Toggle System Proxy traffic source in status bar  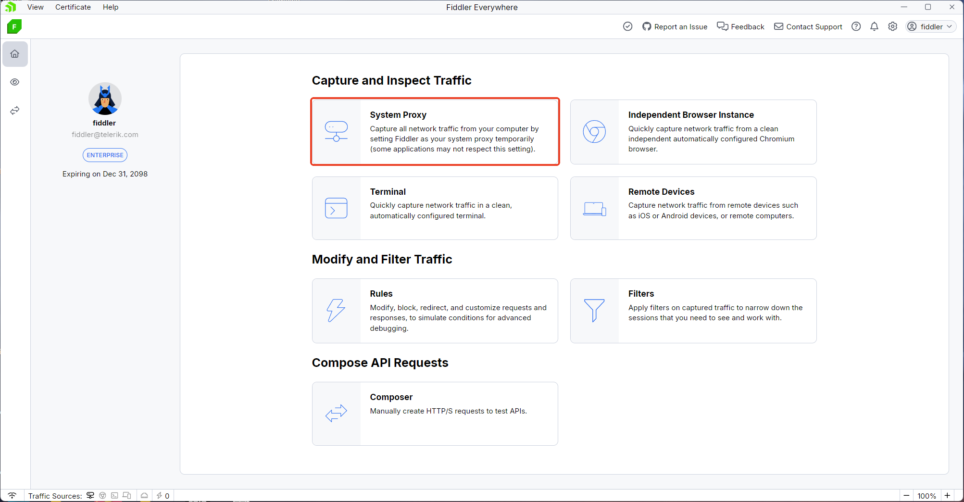[90, 495]
